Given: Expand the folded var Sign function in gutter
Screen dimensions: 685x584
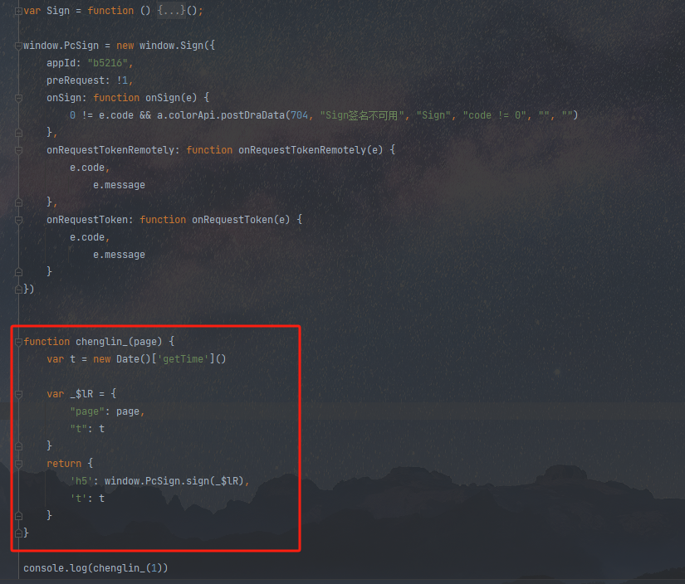Looking at the screenshot, I should pos(18,11).
